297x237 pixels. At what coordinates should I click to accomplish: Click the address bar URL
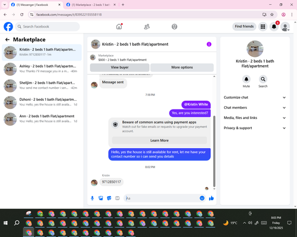69,15
